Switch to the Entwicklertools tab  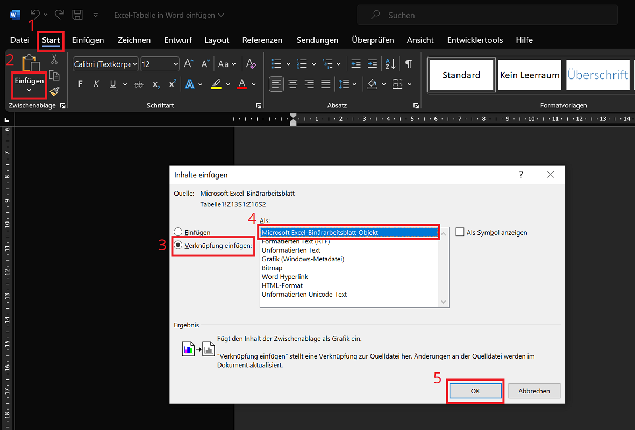[x=475, y=40]
